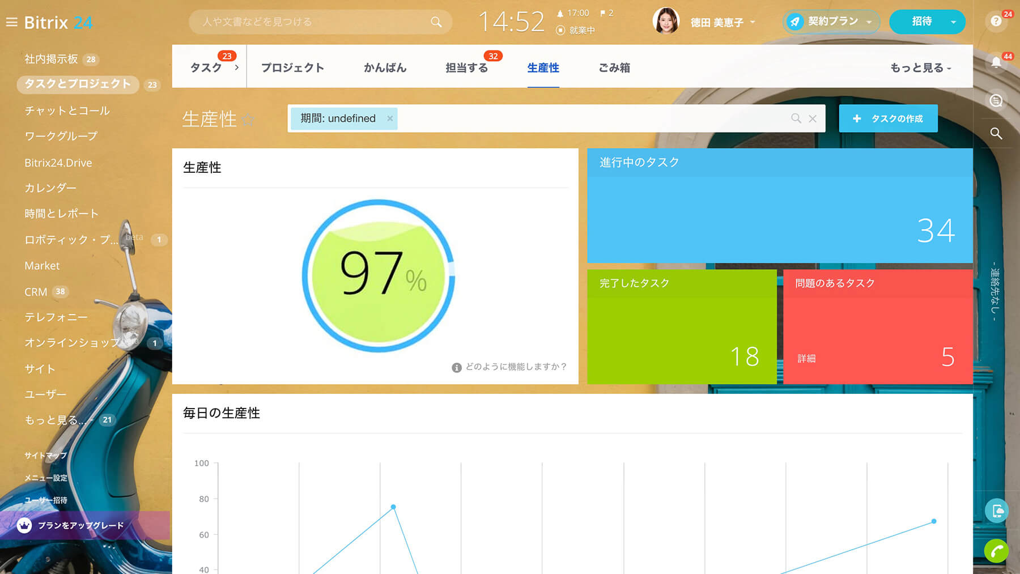
Task: Open 社内掲示板 in sidebar
Action: (x=51, y=59)
